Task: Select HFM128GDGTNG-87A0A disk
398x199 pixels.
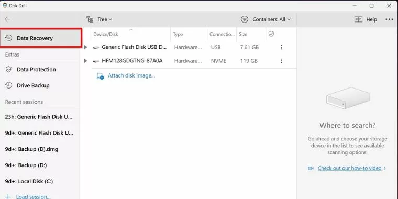Action: coord(132,61)
